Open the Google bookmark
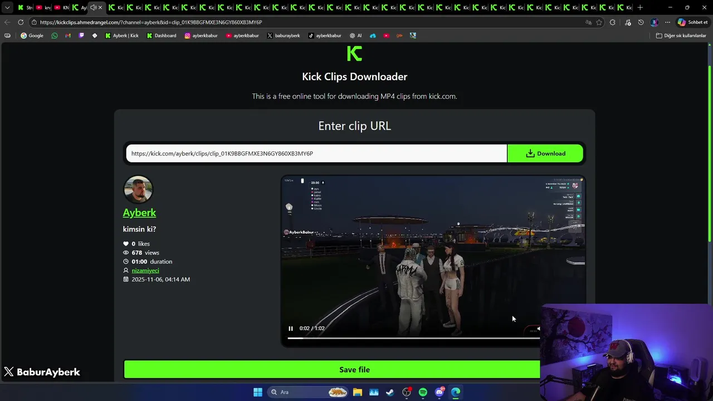 [32, 36]
